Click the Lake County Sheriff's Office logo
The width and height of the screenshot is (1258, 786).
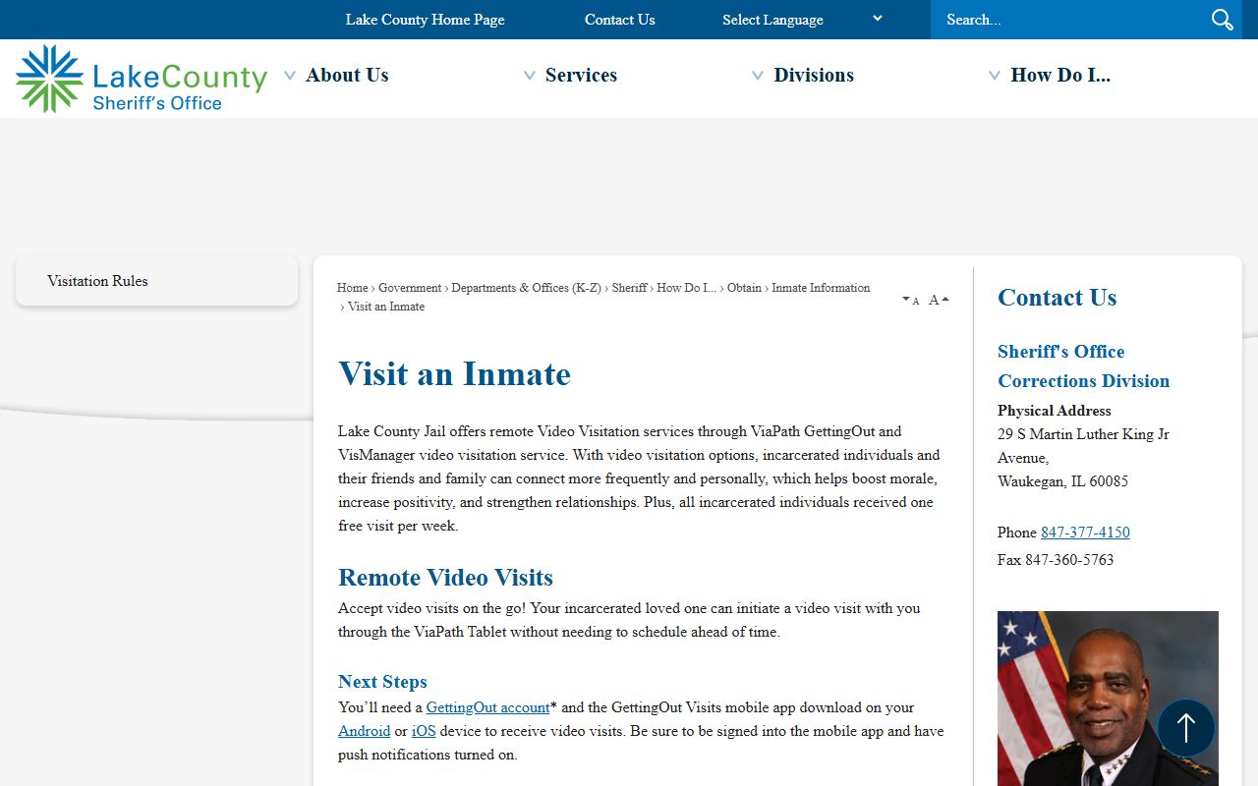pos(142,79)
